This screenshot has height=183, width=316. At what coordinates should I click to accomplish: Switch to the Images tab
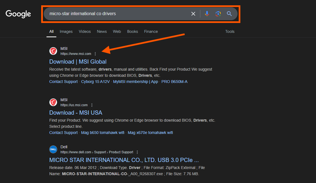[66, 31]
